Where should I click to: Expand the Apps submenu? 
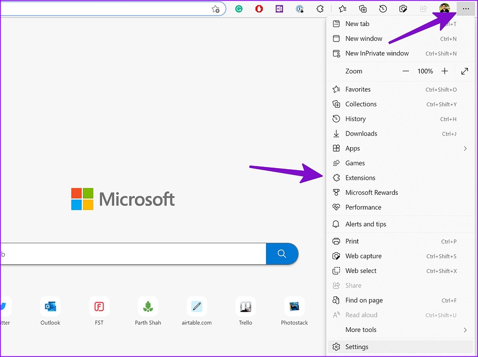tap(351, 148)
